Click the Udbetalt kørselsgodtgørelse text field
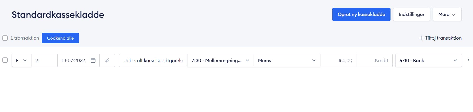Viewport: 473px width, 112px height. (153, 60)
